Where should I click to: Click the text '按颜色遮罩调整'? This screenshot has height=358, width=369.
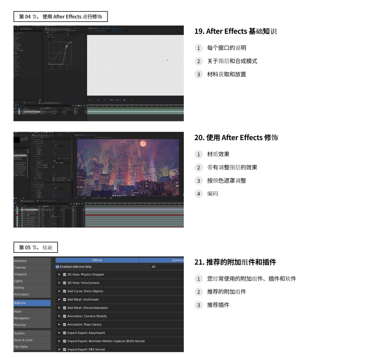coord(227,181)
